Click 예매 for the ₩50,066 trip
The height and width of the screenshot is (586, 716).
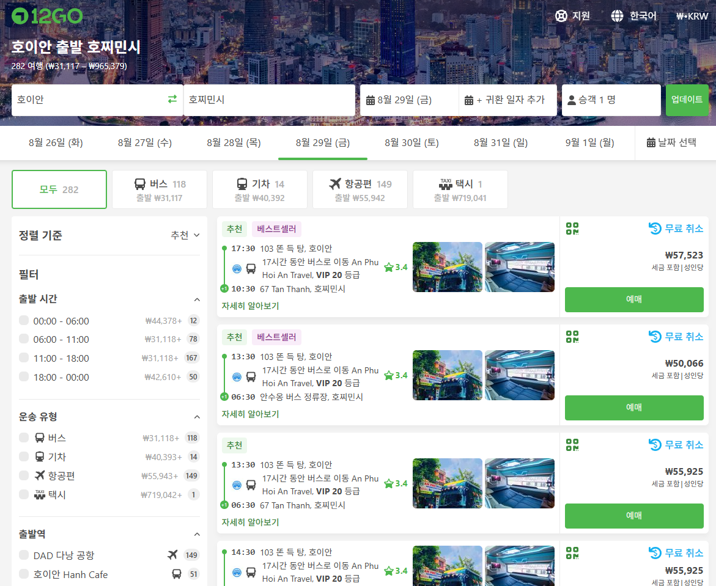(634, 408)
